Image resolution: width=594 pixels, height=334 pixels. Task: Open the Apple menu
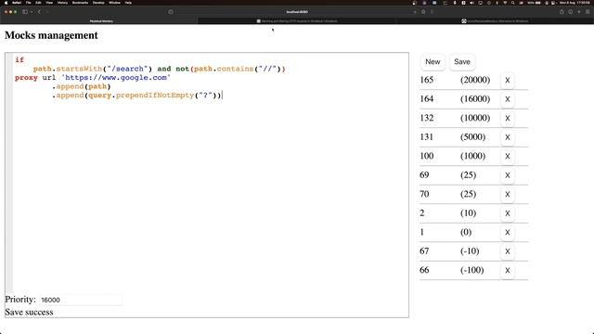pos(6,3)
